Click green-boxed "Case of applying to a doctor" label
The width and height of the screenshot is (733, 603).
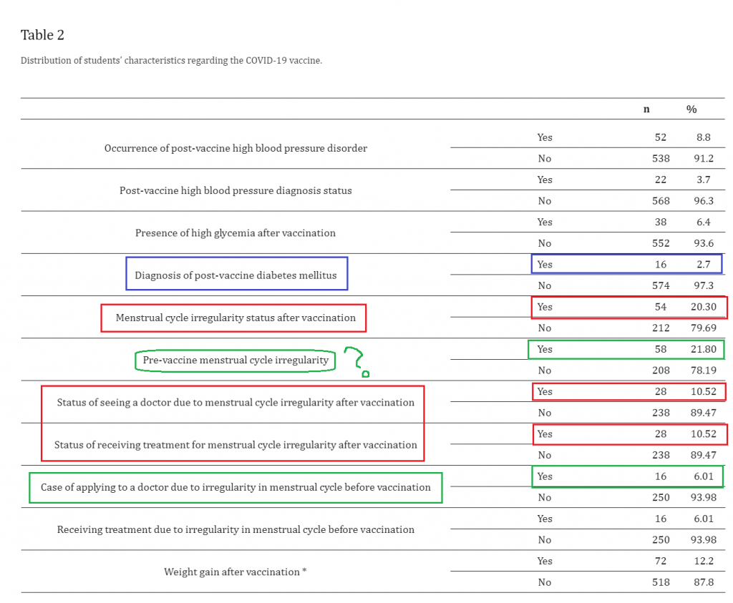(236, 487)
